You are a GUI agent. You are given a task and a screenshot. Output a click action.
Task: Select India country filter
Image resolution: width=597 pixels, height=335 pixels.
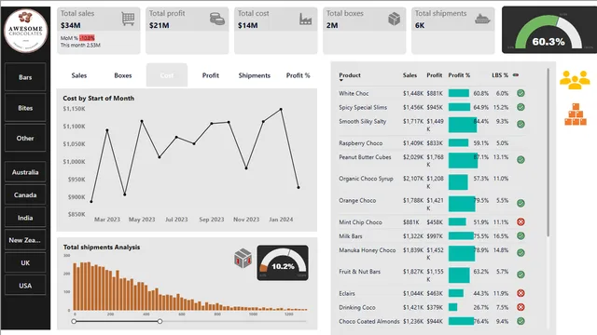pos(25,218)
